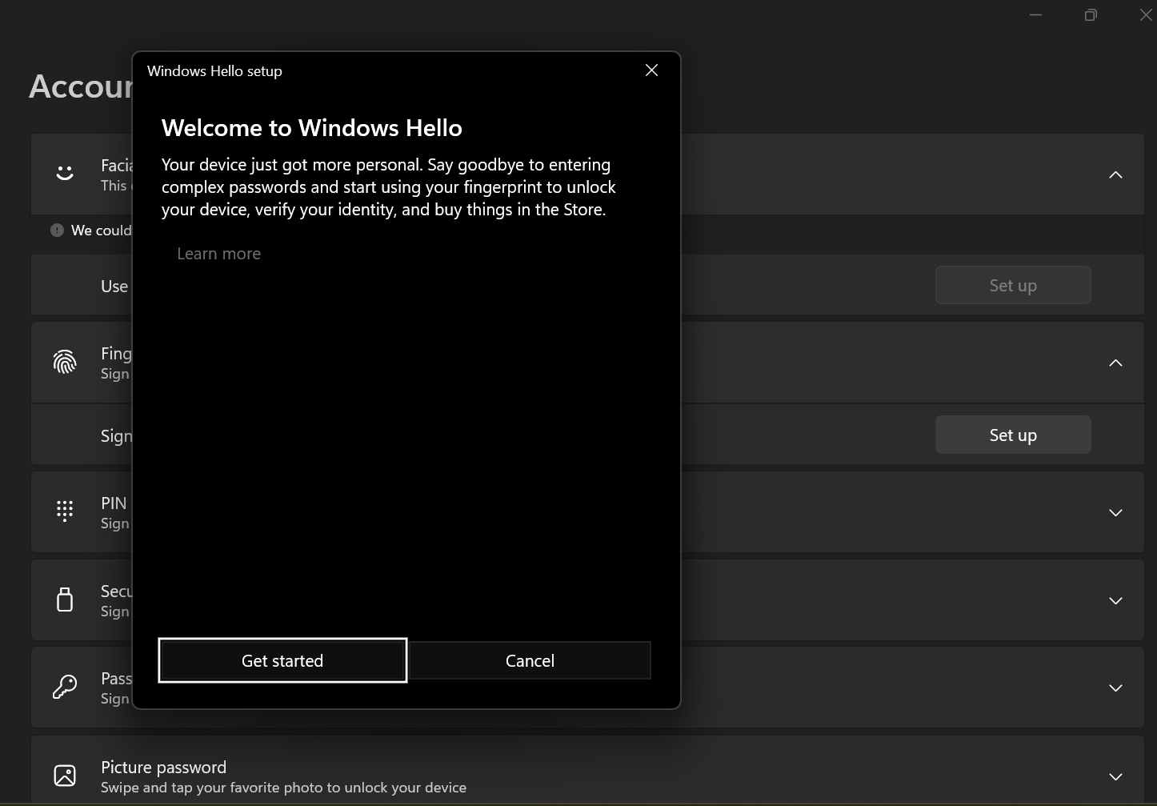Click Set up for fingerprint sign-in
This screenshot has height=806, width=1157.
1013,435
